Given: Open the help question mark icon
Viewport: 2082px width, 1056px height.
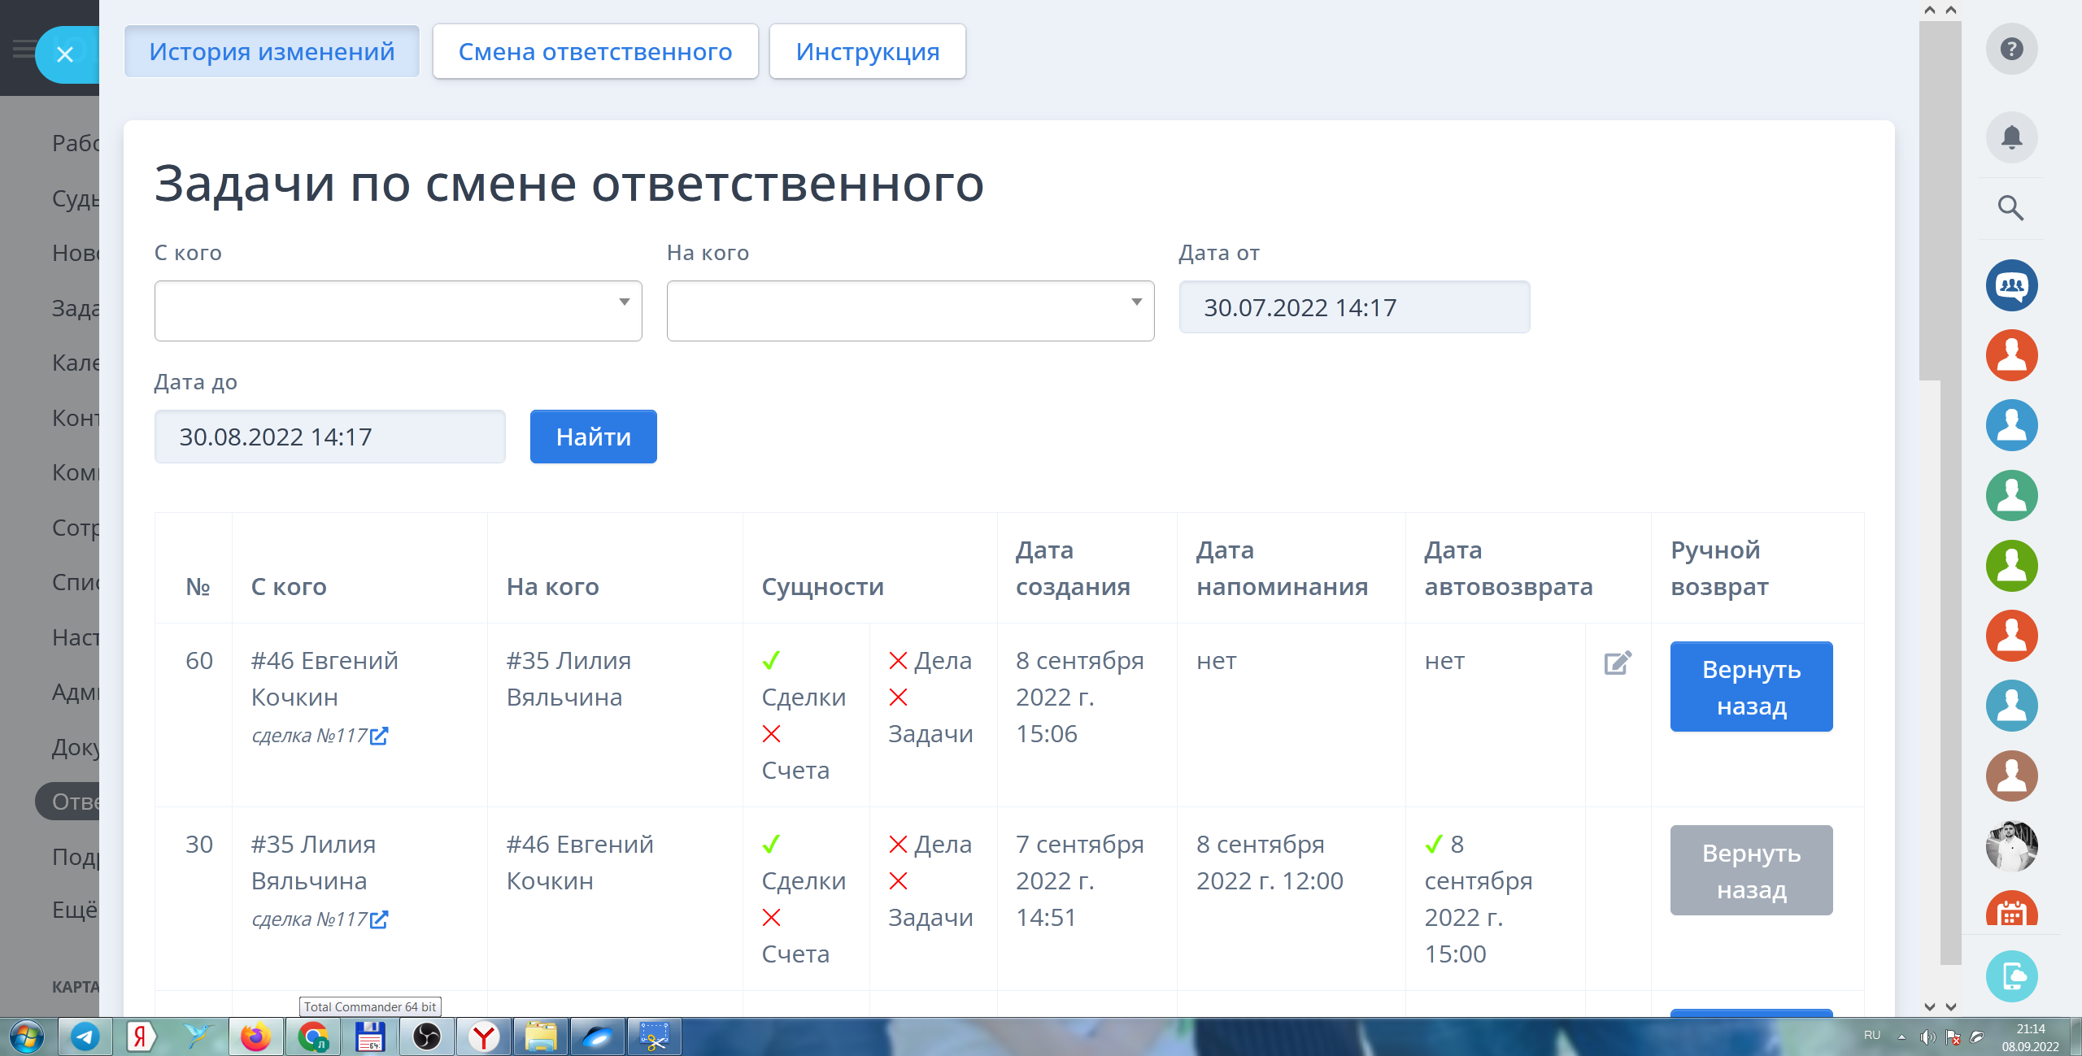Looking at the screenshot, I should point(2010,50).
